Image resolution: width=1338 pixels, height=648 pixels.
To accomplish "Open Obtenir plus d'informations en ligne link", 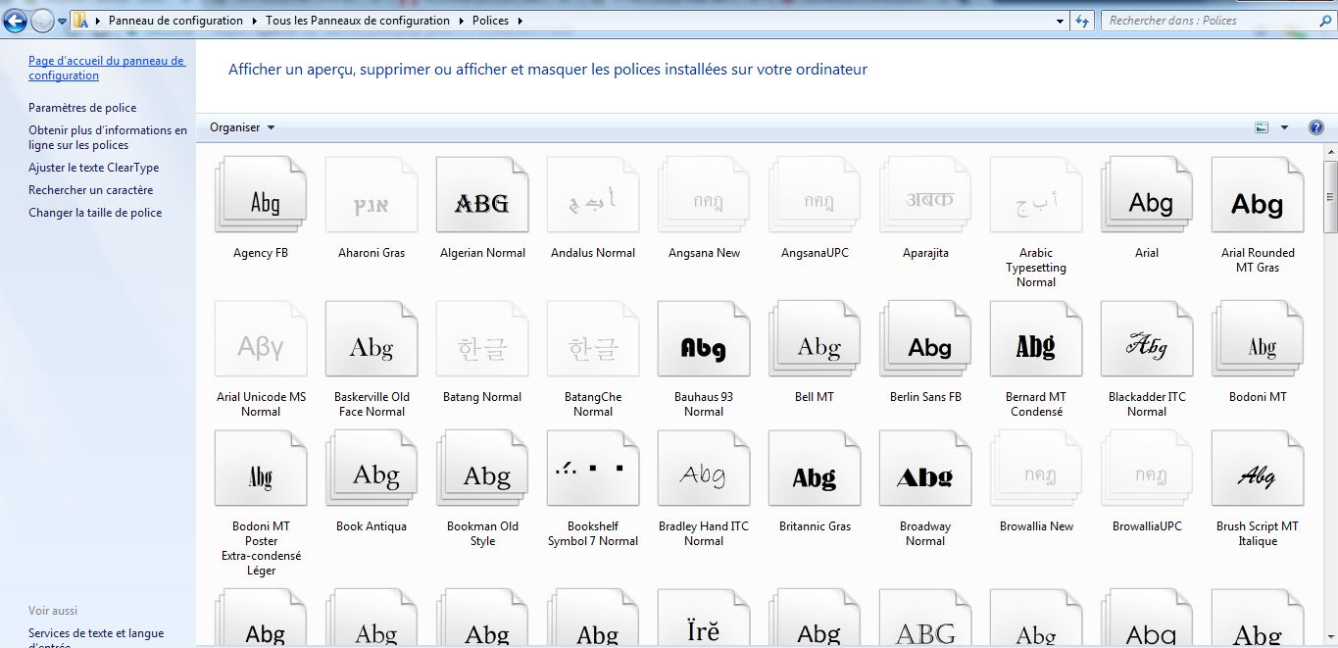I will tap(108, 137).
